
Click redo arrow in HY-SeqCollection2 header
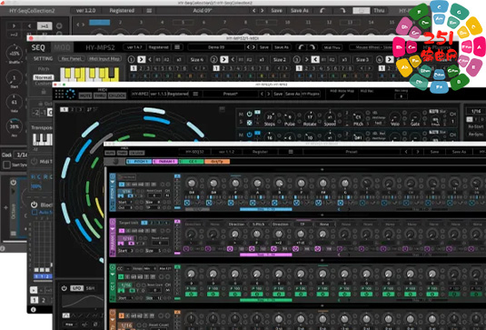click(342, 11)
